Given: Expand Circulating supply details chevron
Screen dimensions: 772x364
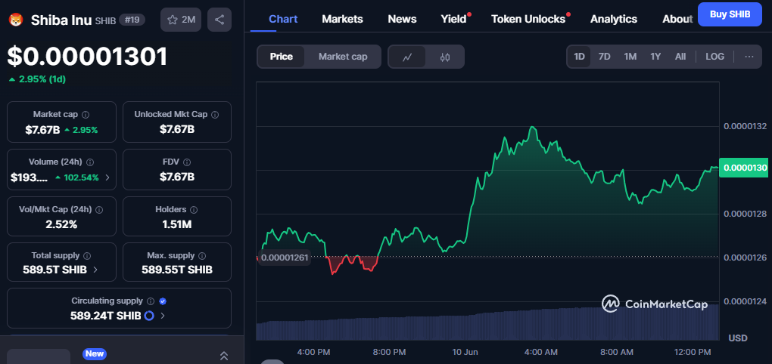Looking at the screenshot, I should 163,316.
